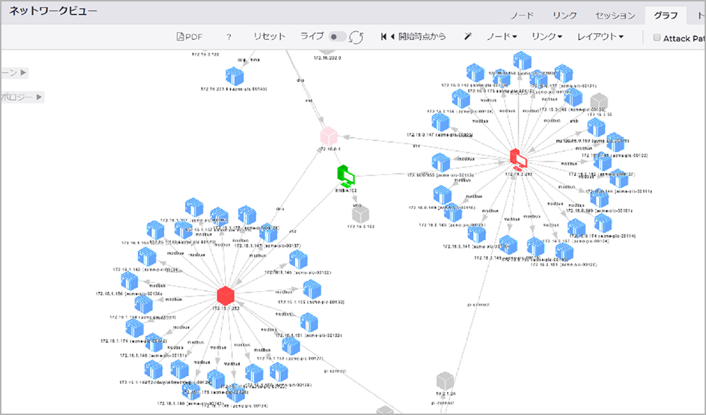Viewport: 706px width, 415px height.
Task: Select the green computer node in the graph
Action: pos(346,173)
